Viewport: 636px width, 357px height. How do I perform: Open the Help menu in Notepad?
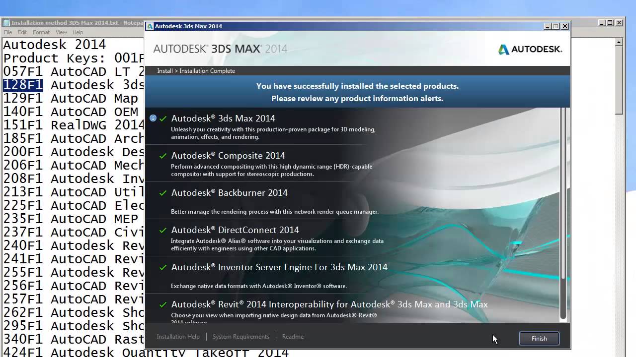point(78,32)
